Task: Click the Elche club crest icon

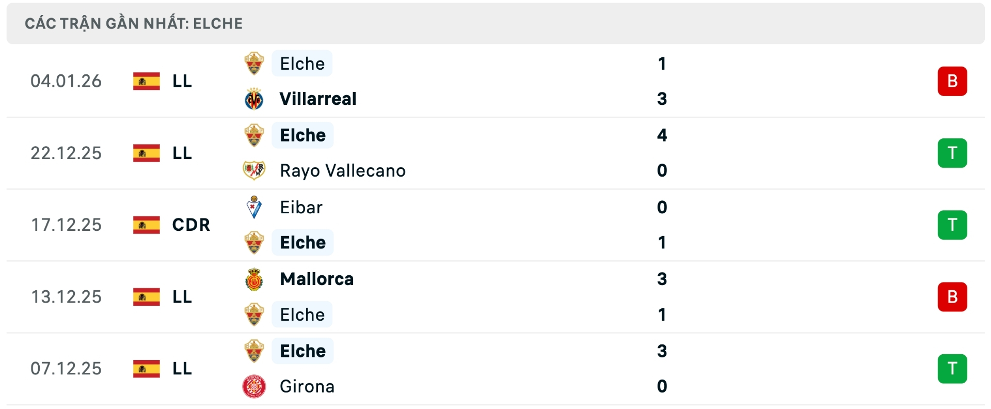Action: click(254, 64)
